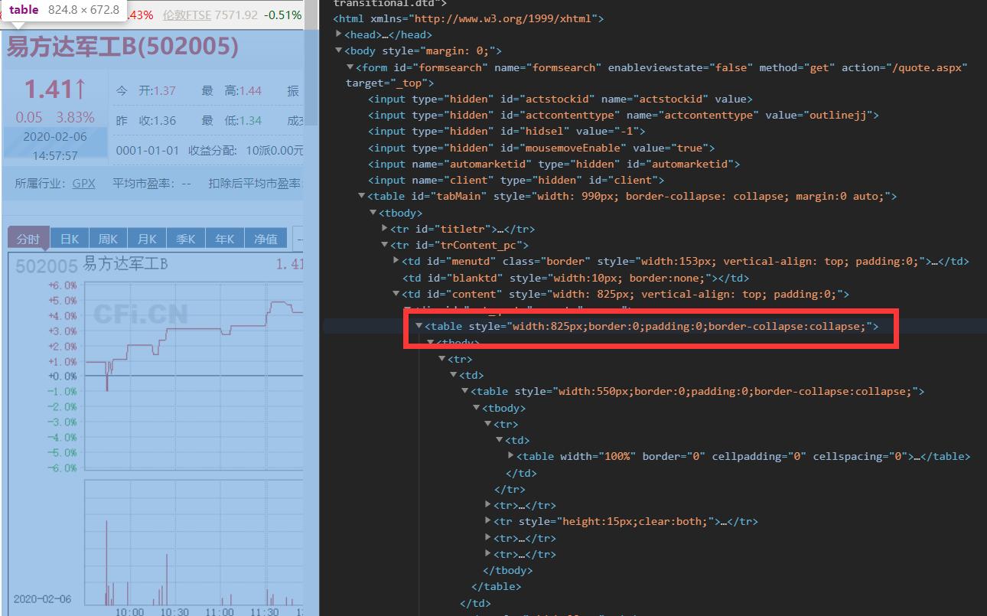Expand the td id="menutd" node
This screenshot has height=616, width=987.
pyautogui.click(x=396, y=261)
